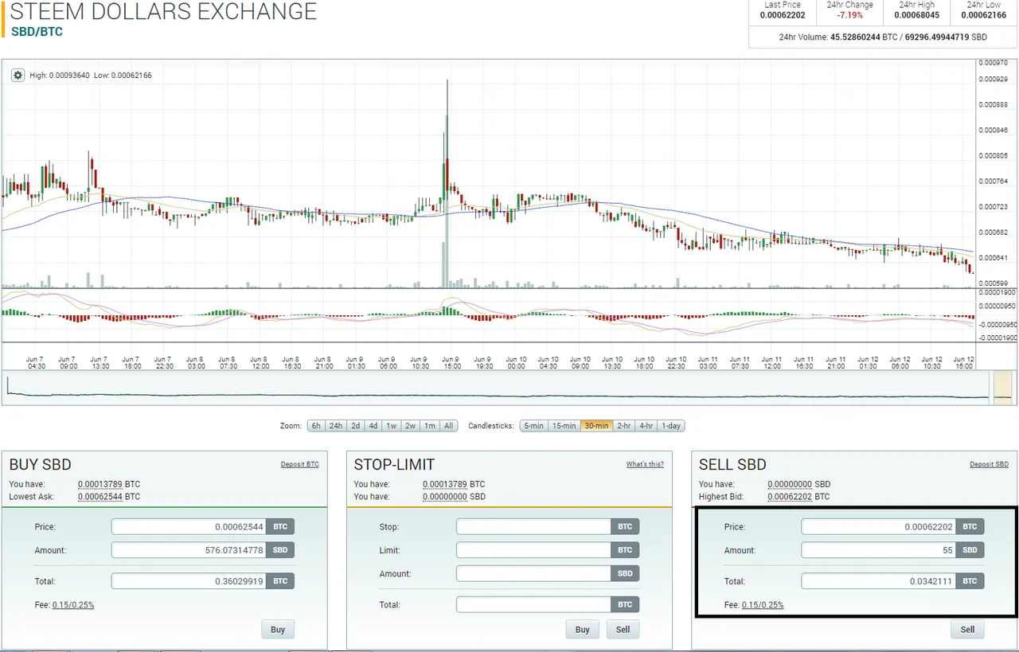The height and width of the screenshot is (652, 1019).
Task: Select the 30-min candlestick interval
Action: point(595,426)
